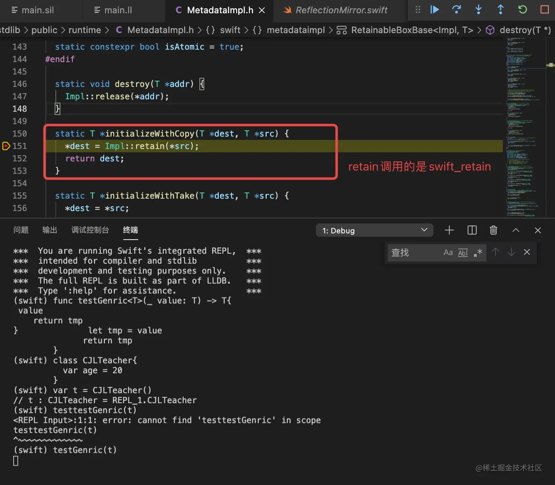555x485 pixels.
Task: Click the destroy(T *) breadcrumb
Action: (518, 30)
